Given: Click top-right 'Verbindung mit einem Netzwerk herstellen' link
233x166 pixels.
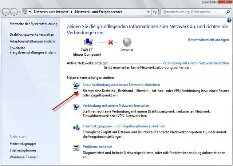Looking at the screenshot, I should [x=196, y=63].
